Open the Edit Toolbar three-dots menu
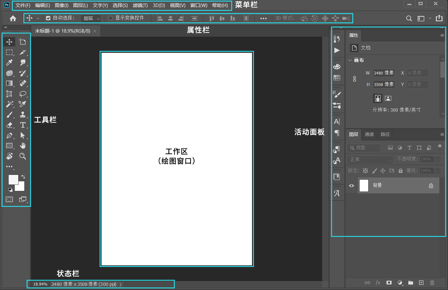The image size is (448, 290). 9,167
